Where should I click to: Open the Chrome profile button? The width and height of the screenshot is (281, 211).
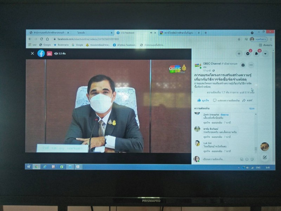point(259,39)
